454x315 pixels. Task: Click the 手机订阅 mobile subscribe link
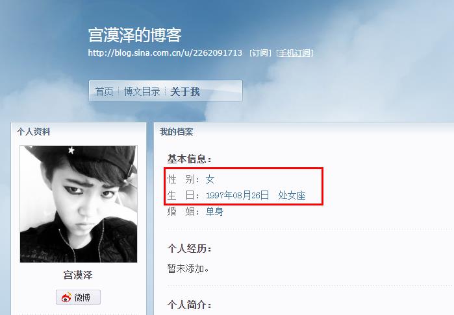294,53
